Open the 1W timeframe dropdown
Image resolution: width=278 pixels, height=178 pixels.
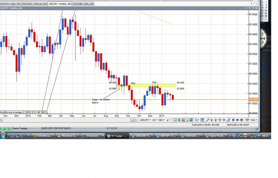pos(155,120)
